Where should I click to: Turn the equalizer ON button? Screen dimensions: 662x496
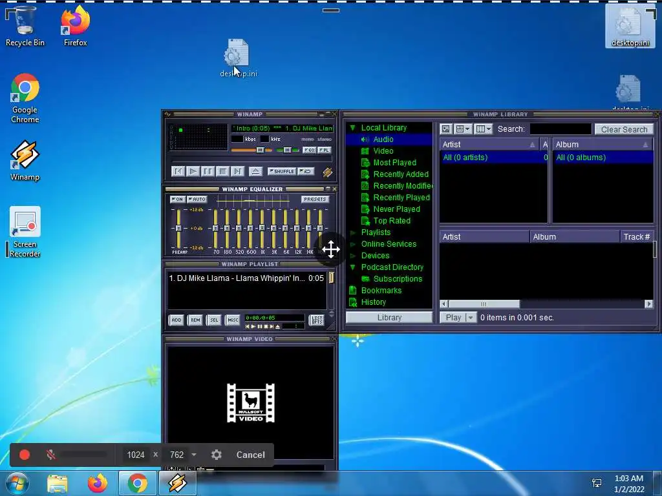click(x=177, y=199)
